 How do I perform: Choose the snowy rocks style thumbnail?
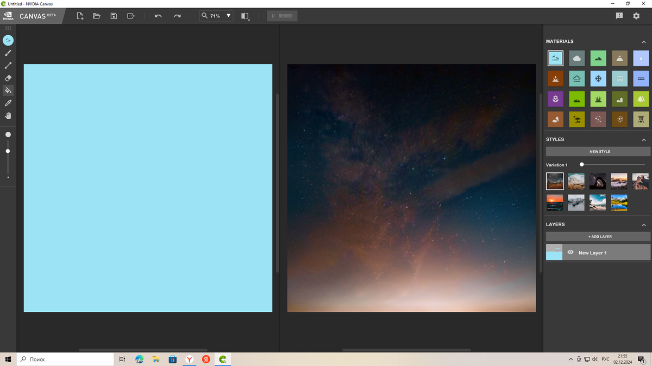576,203
